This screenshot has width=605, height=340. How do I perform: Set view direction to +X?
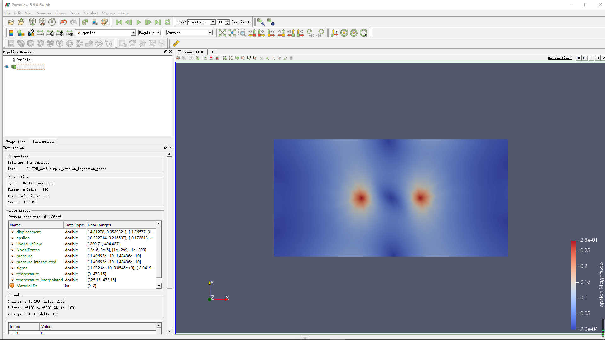252,33
